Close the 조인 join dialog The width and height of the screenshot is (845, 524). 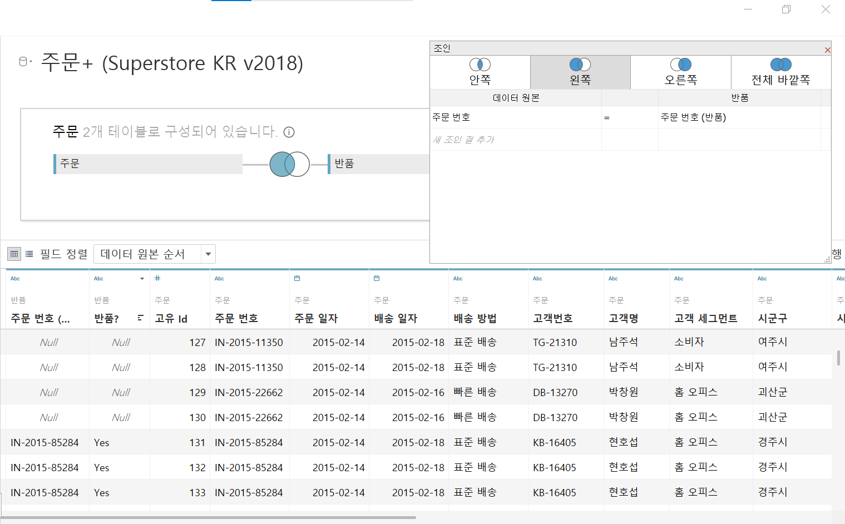click(x=827, y=50)
